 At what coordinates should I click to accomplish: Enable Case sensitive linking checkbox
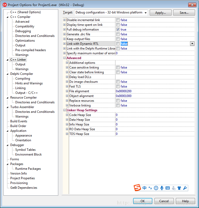tap(118, 67)
